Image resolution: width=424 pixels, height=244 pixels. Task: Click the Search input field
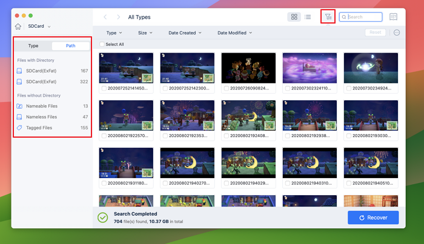[361, 17]
